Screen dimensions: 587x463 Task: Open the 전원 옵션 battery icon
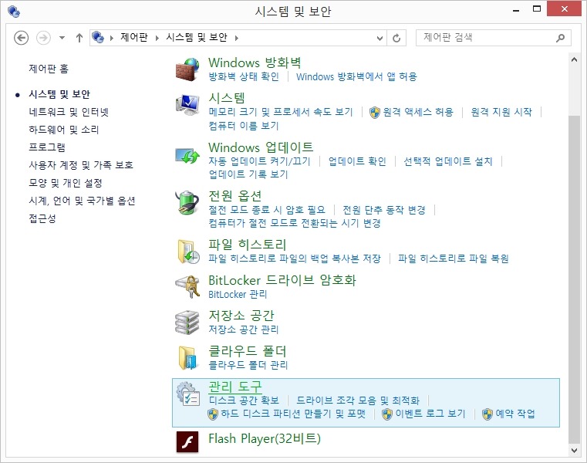point(187,203)
